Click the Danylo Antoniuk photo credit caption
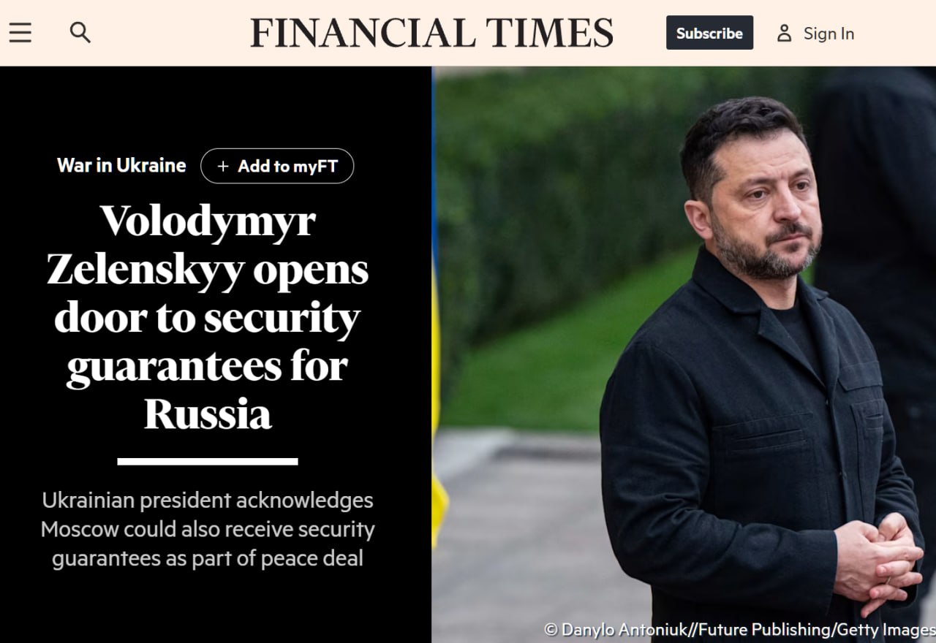936x643 pixels. (740, 630)
